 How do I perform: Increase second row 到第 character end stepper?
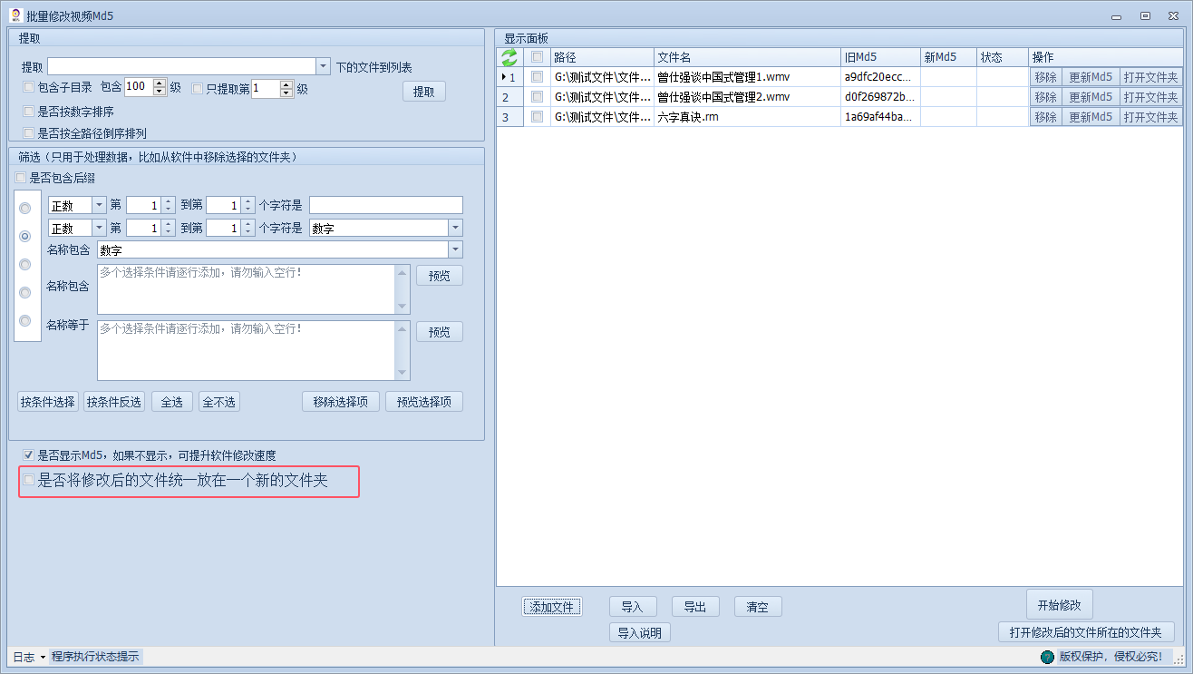click(248, 224)
